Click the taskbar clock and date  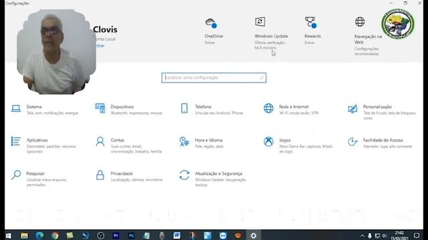point(399,235)
